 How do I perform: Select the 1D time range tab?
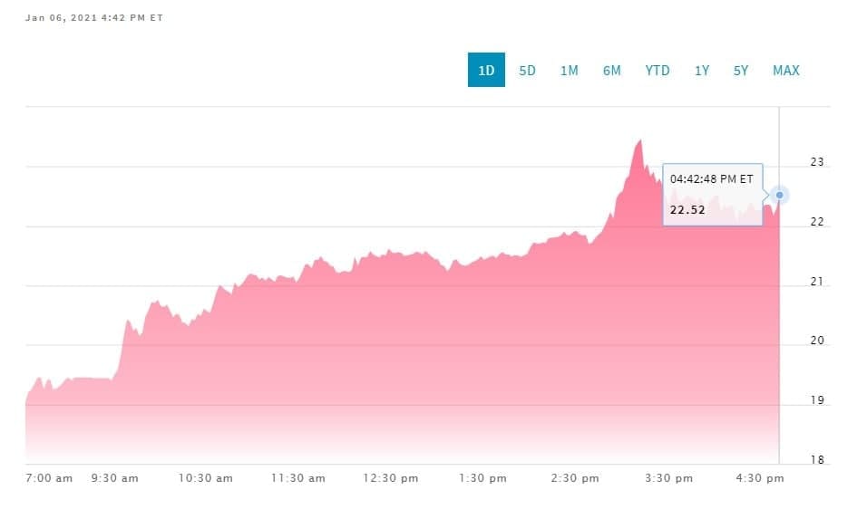point(486,70)
